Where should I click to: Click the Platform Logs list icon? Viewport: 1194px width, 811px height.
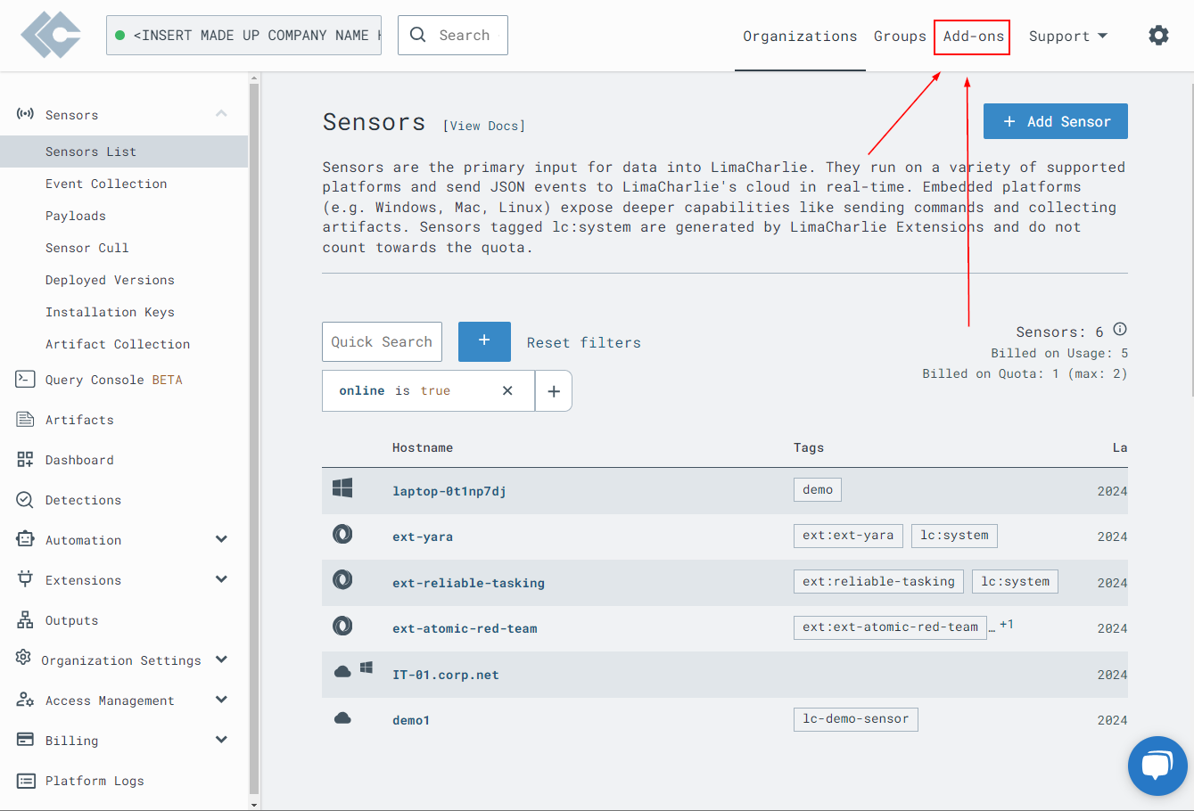[25, 781]
